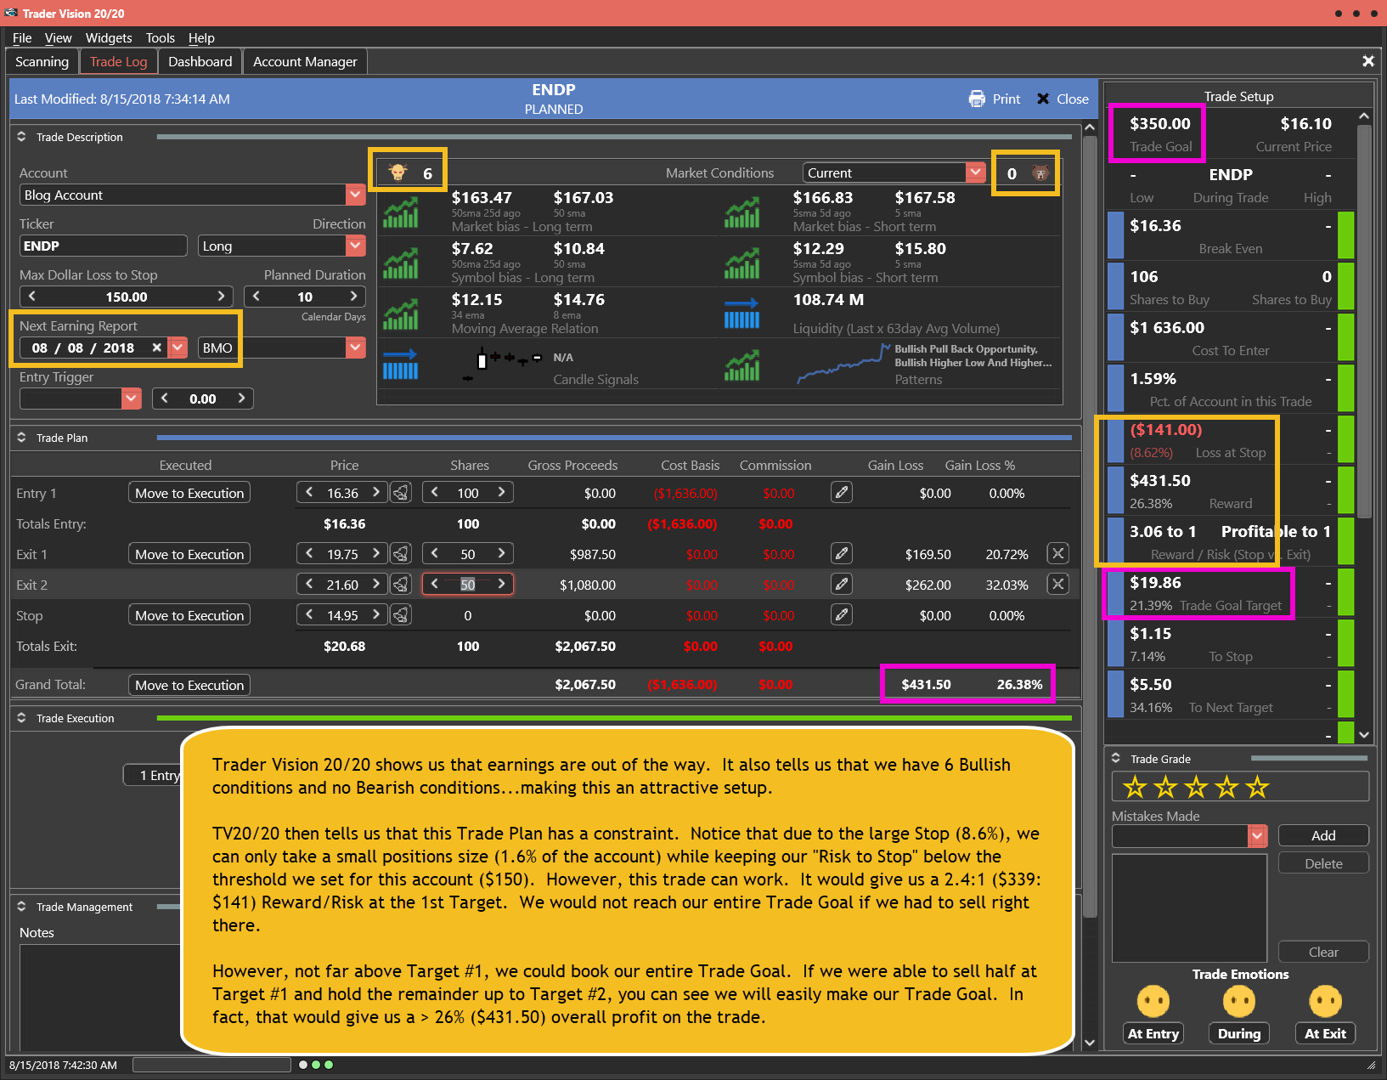Screen dimensions: 1387x1080
Task: Click the Delete mistake button
Action: (1323, 863)
